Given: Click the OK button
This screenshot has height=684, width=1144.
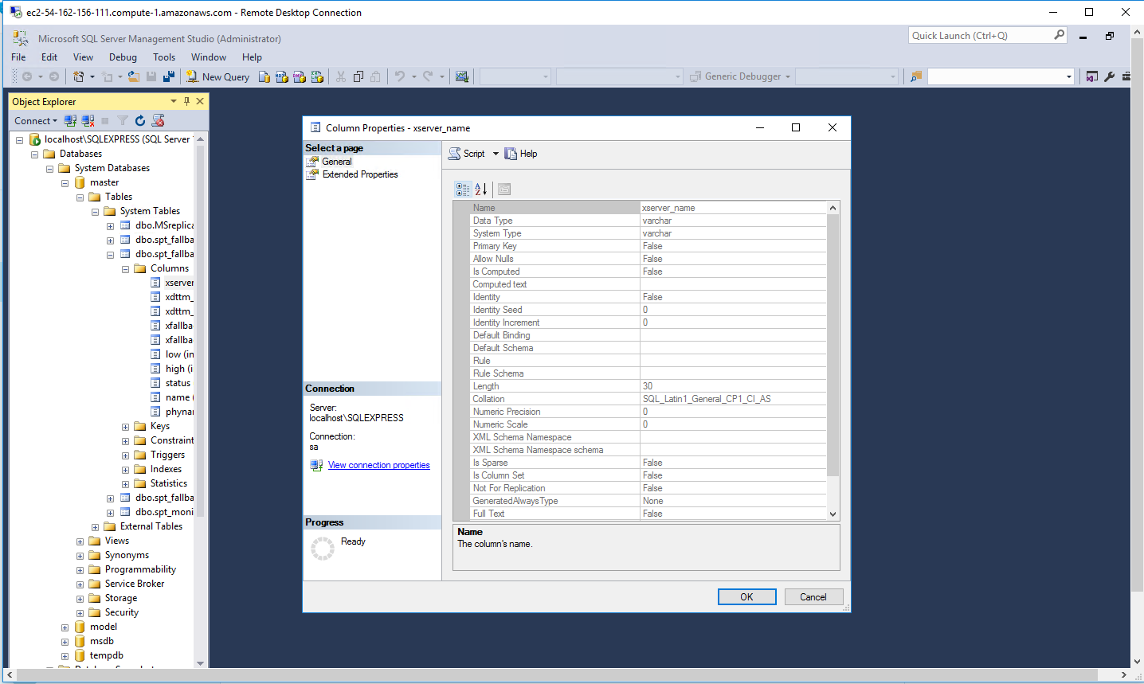Looking at the screenshot, I should pos(746,597).
